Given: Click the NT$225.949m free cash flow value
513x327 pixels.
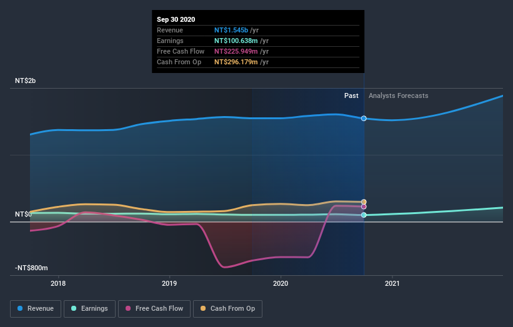Looking at the screenshot, I should pyautogui.click(x=236, y=51).
